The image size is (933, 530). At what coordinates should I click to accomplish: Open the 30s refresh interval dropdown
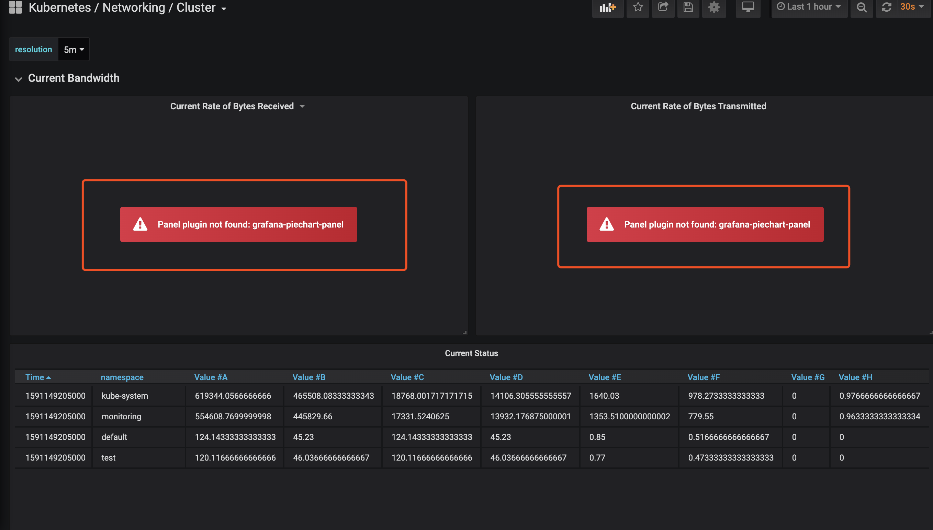click(x=912, y=7)
